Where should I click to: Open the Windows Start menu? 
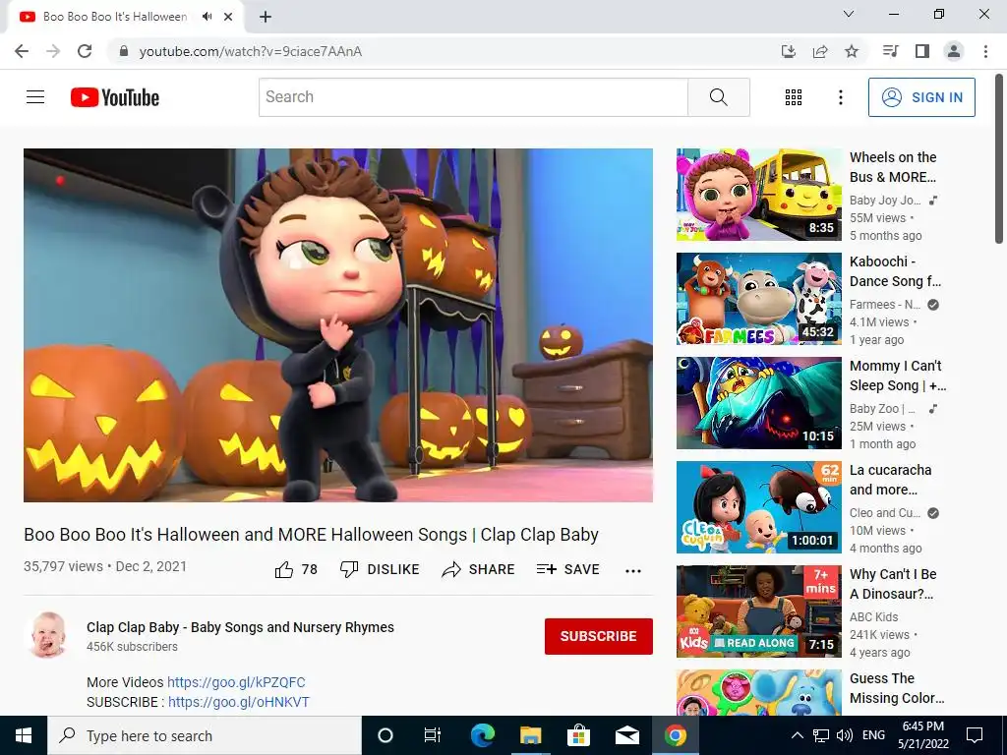[x=24, y=735]
